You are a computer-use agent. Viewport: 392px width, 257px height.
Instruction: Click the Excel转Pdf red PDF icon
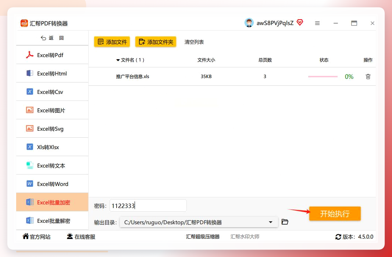(x=30, y=55)
